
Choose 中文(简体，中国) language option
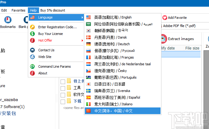coord(123,111)
